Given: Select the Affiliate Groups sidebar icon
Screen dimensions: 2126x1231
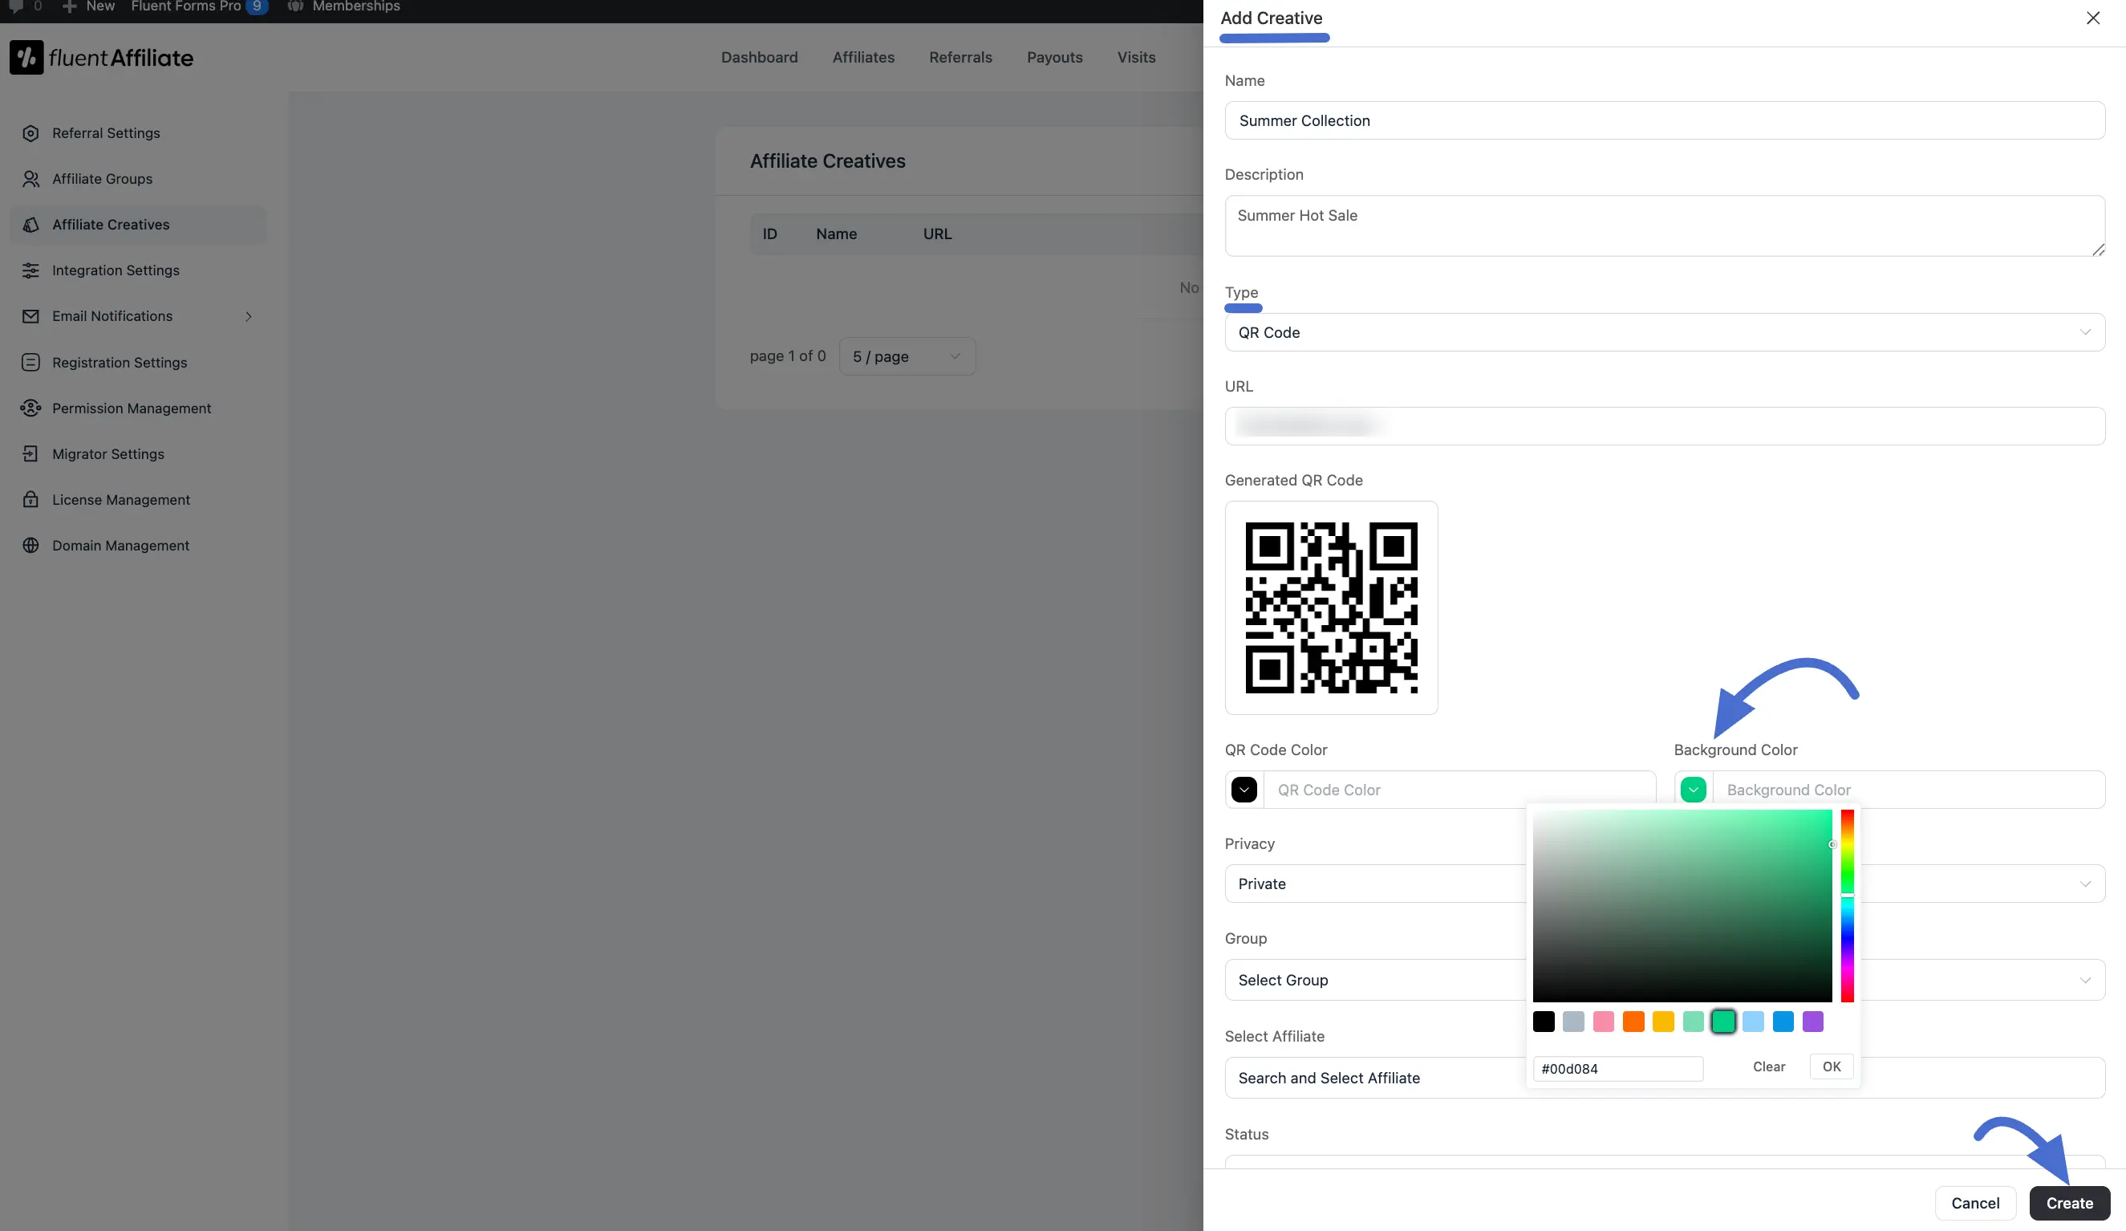Looking at the screenshot, I should (31, 178).
